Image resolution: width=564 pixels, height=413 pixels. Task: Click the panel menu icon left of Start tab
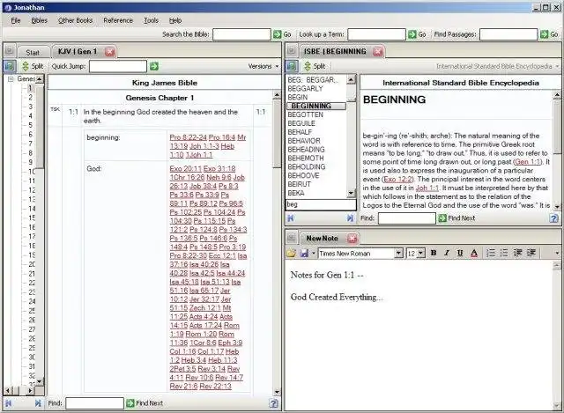(10, 51)
